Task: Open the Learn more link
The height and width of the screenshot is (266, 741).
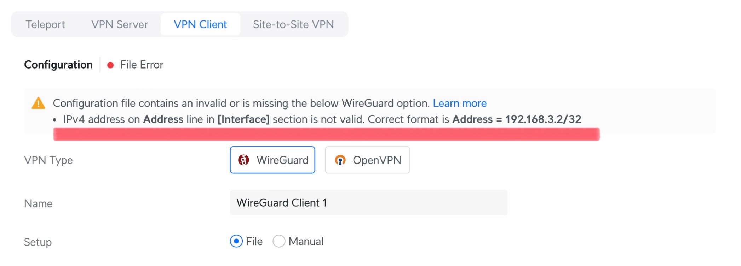Action: pyautogui.click(x=460, y=103)
